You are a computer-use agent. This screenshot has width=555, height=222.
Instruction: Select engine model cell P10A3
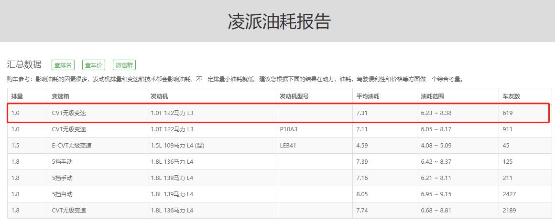[x=288, y=129]
